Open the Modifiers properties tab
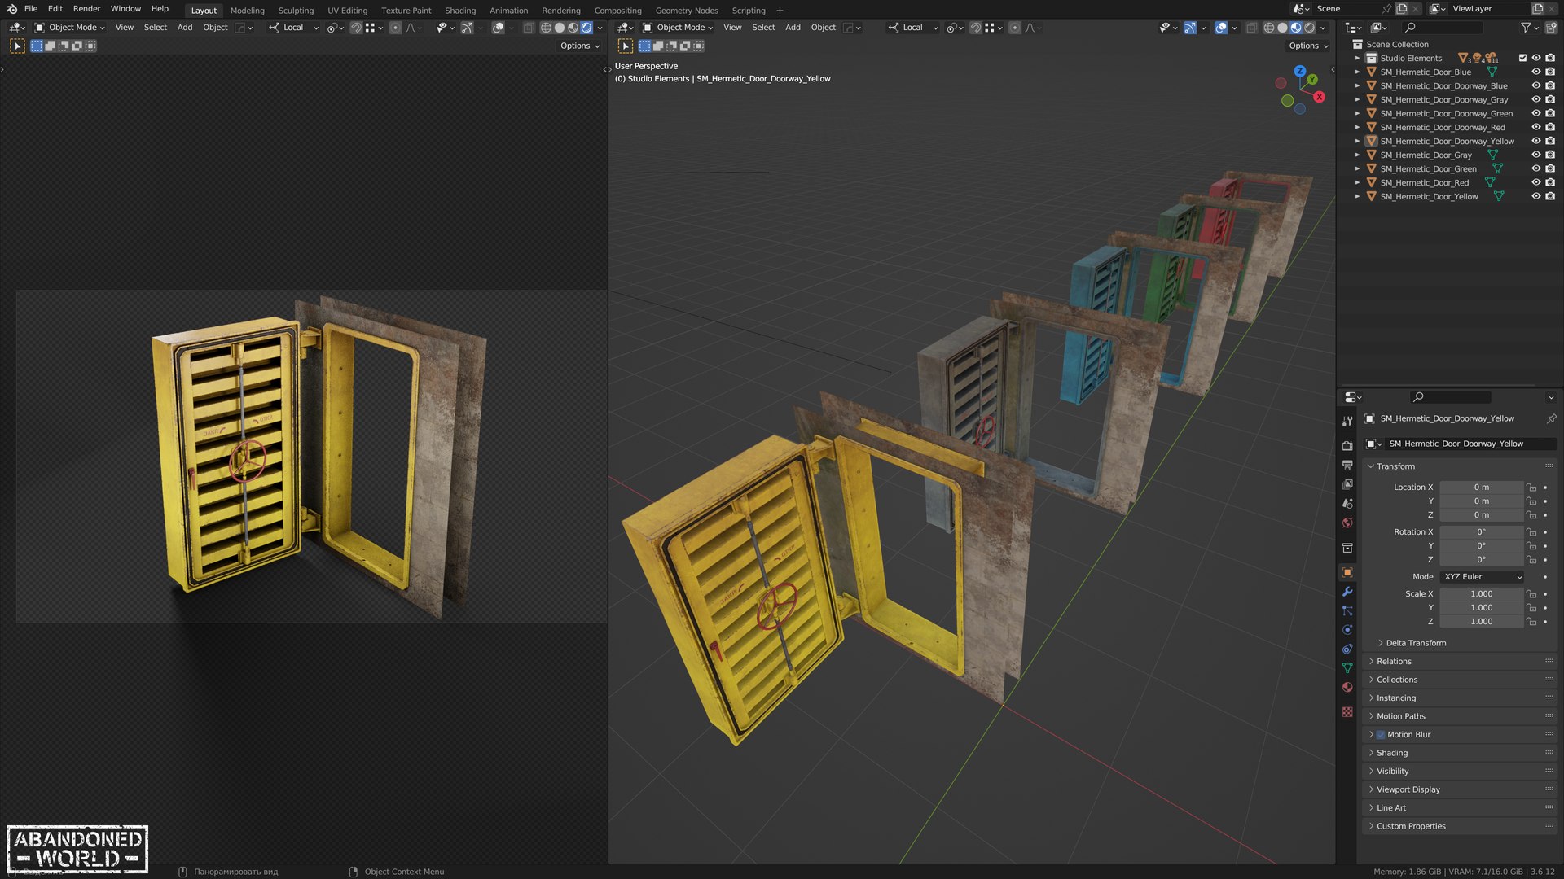This screenshot has width=1564, height=879. (x=1347, y=592)
